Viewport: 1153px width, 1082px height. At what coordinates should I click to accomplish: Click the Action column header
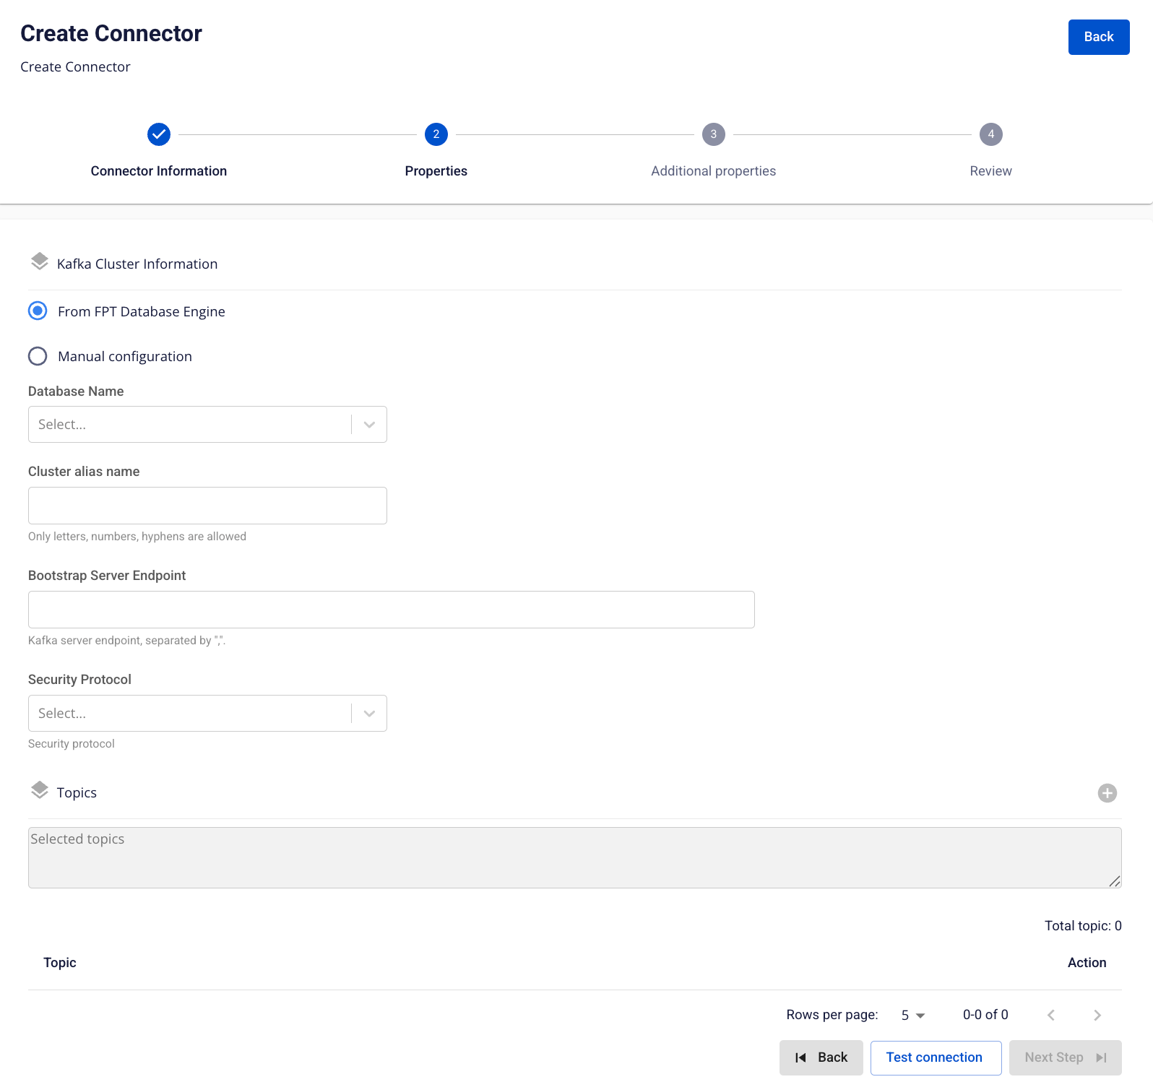click(x=1087, y=963)
